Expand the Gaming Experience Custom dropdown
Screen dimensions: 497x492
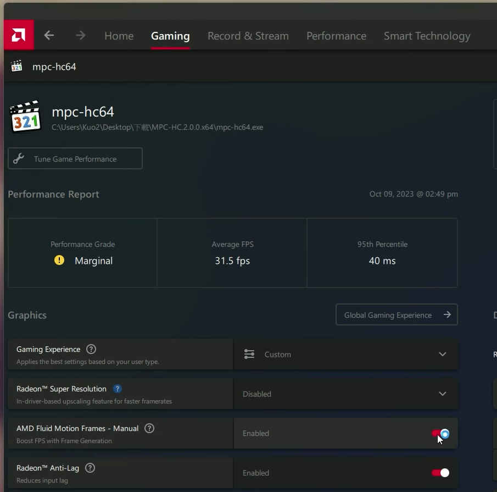346,354
